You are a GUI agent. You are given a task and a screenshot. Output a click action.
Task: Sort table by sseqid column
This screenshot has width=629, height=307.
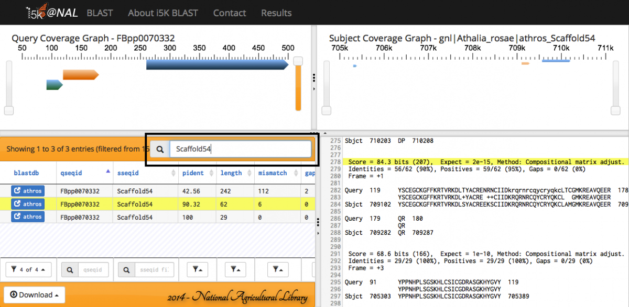click(x=128, y=173)
